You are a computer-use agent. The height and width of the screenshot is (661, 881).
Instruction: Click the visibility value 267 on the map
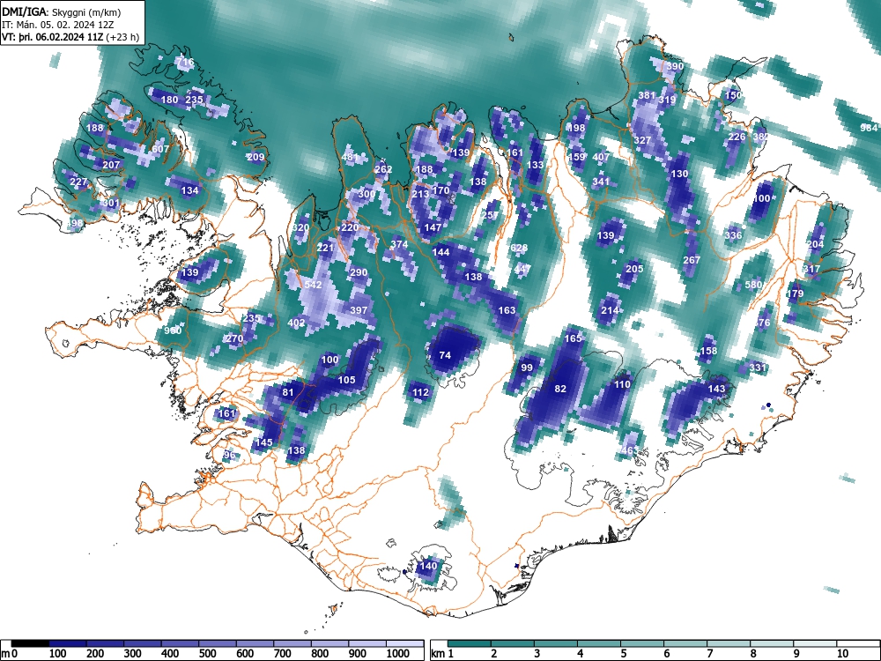pyautogui.click(x=692, y=260)
